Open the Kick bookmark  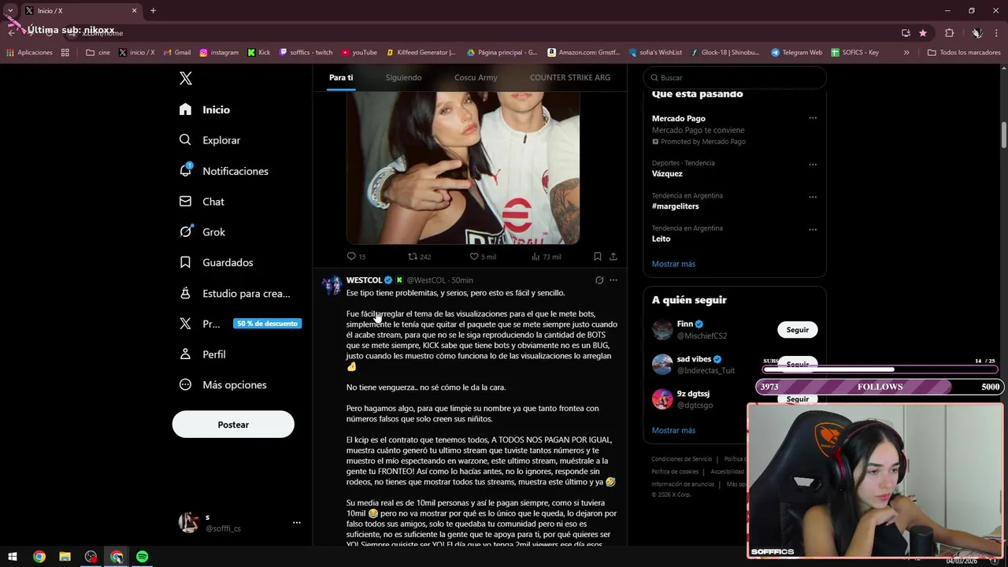click(x=258, y=53)
